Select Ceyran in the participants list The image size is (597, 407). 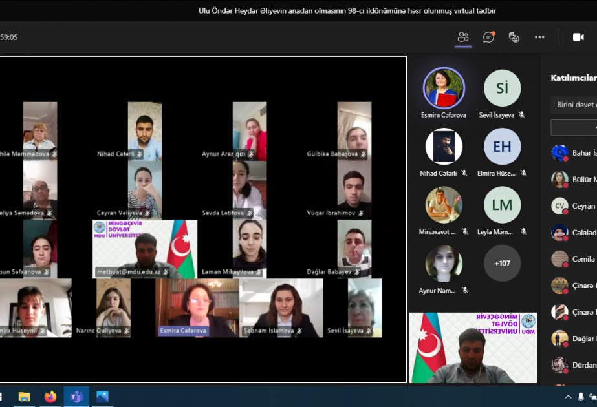tap(574, 206)
